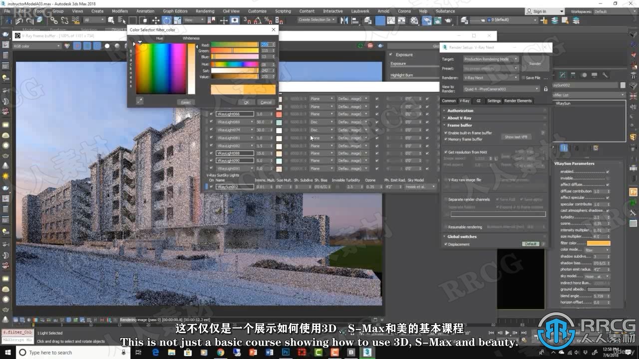The image size is (639, 359).
Task: Click the Whiteness vertical slider bar
Action: pos(191,68)
